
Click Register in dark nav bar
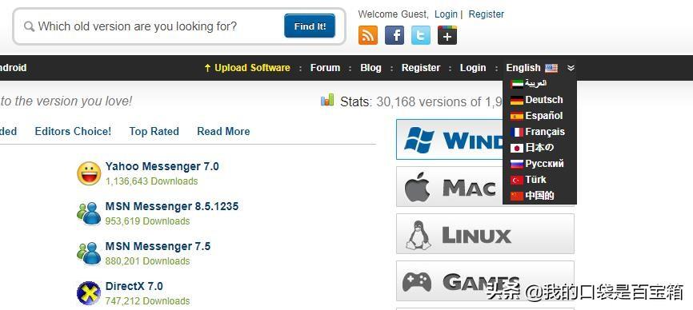coord(421,68)
